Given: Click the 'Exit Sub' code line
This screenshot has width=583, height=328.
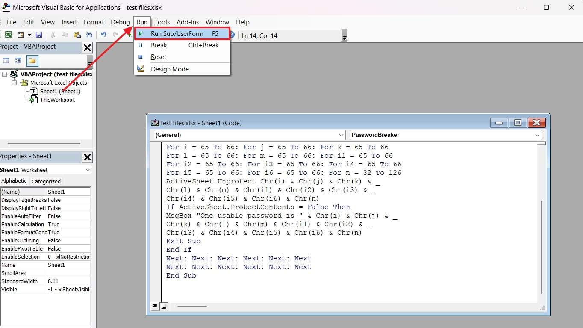Looking at the screenshot, I should 183,241.
